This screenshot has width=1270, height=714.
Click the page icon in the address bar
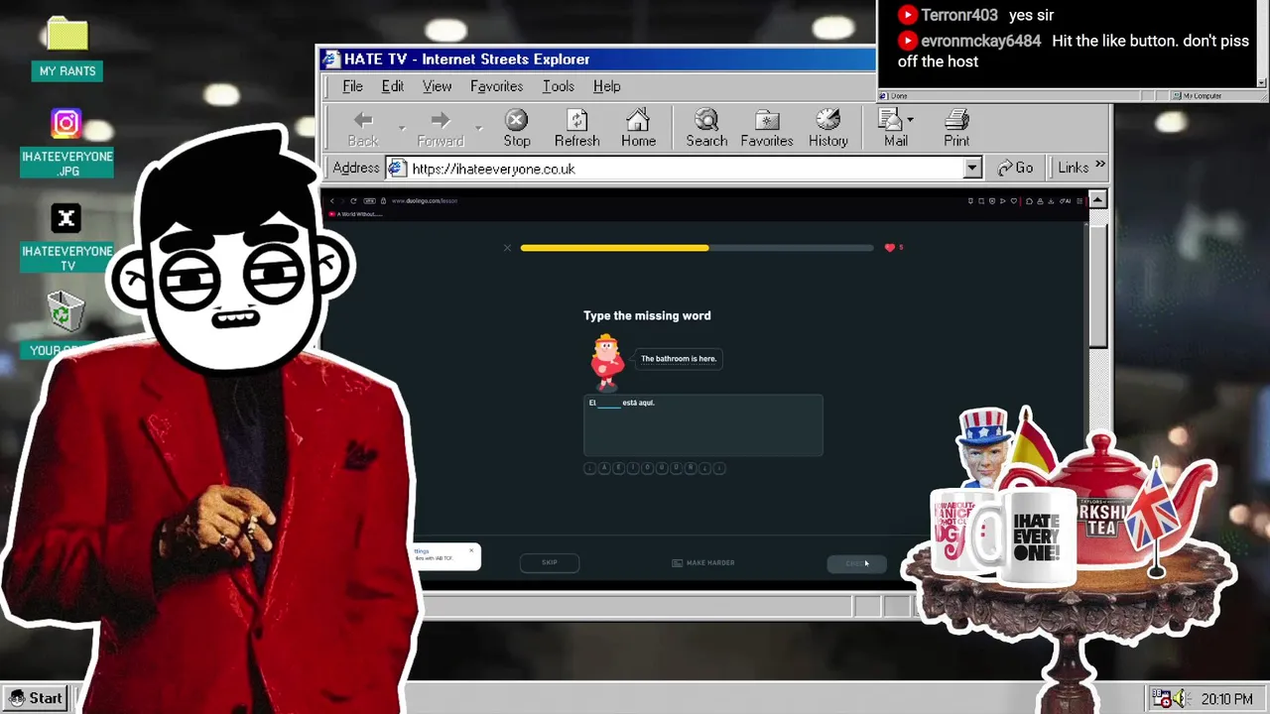point(397,168)
